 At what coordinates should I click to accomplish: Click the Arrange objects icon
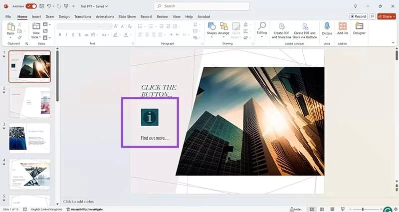tap(223, 27)
